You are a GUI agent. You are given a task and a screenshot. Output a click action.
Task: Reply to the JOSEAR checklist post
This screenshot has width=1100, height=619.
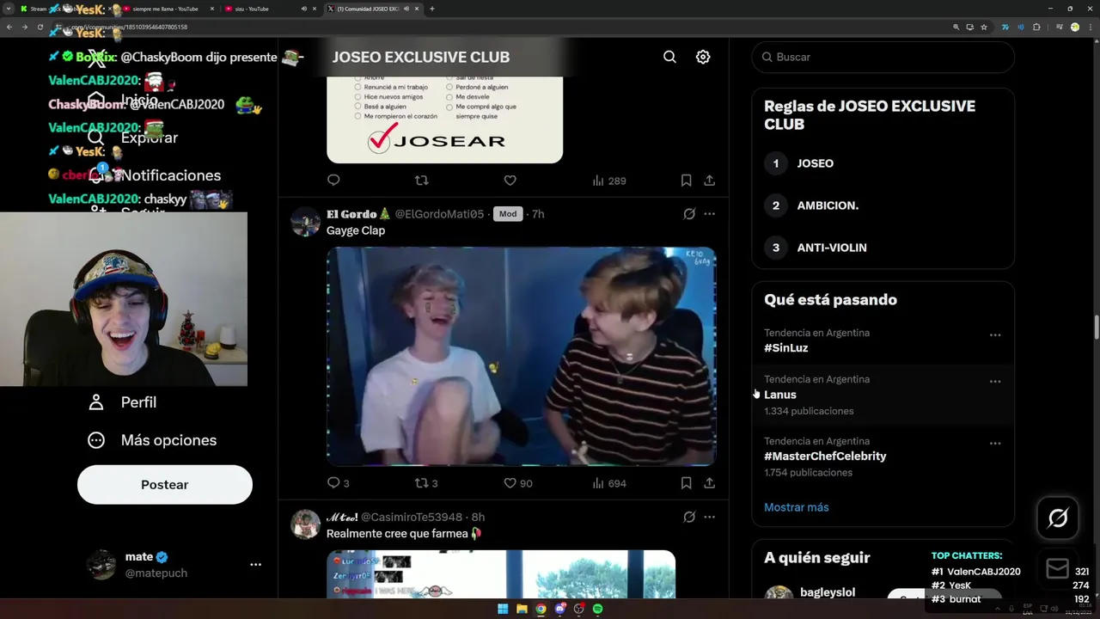(x=334, y=181)
